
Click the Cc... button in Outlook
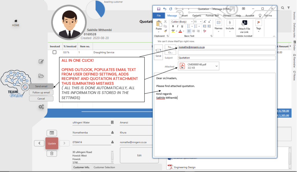[x=170, y=52]
